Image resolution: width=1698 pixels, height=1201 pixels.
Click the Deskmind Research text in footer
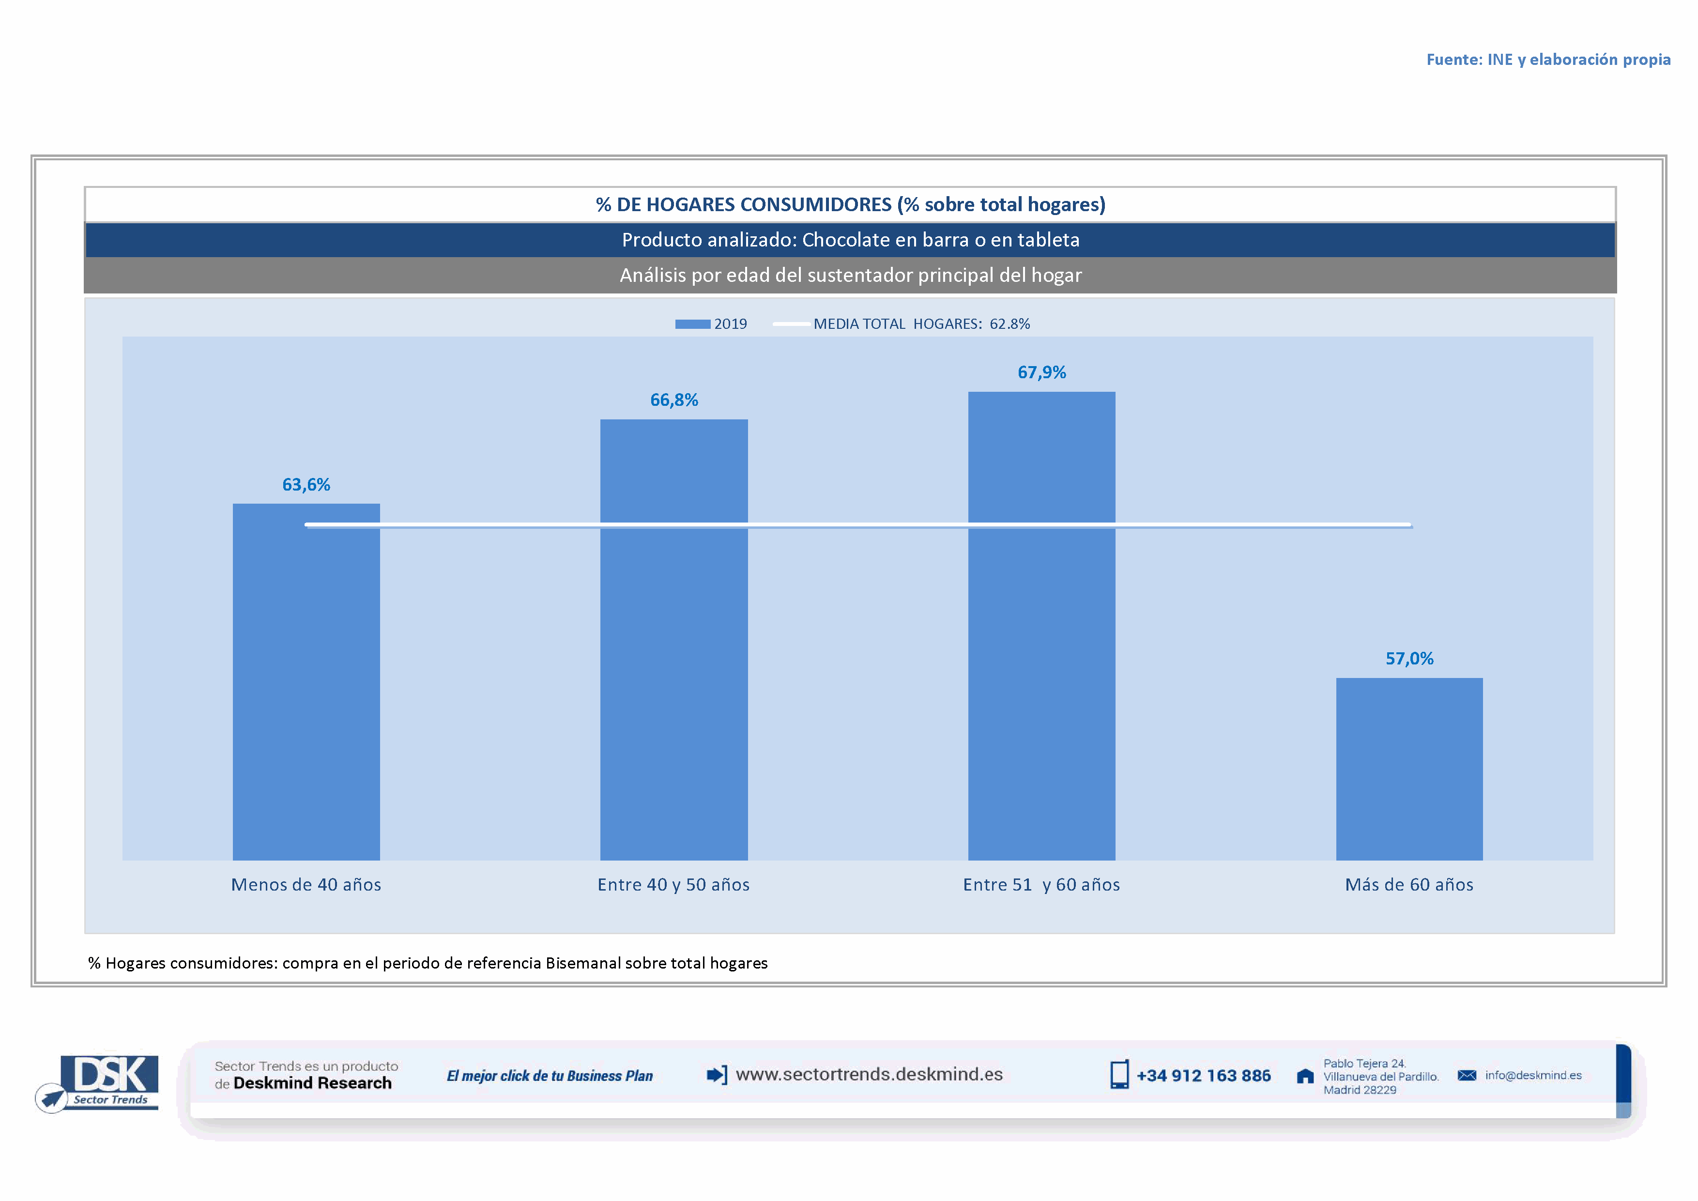coord(312,1083)
